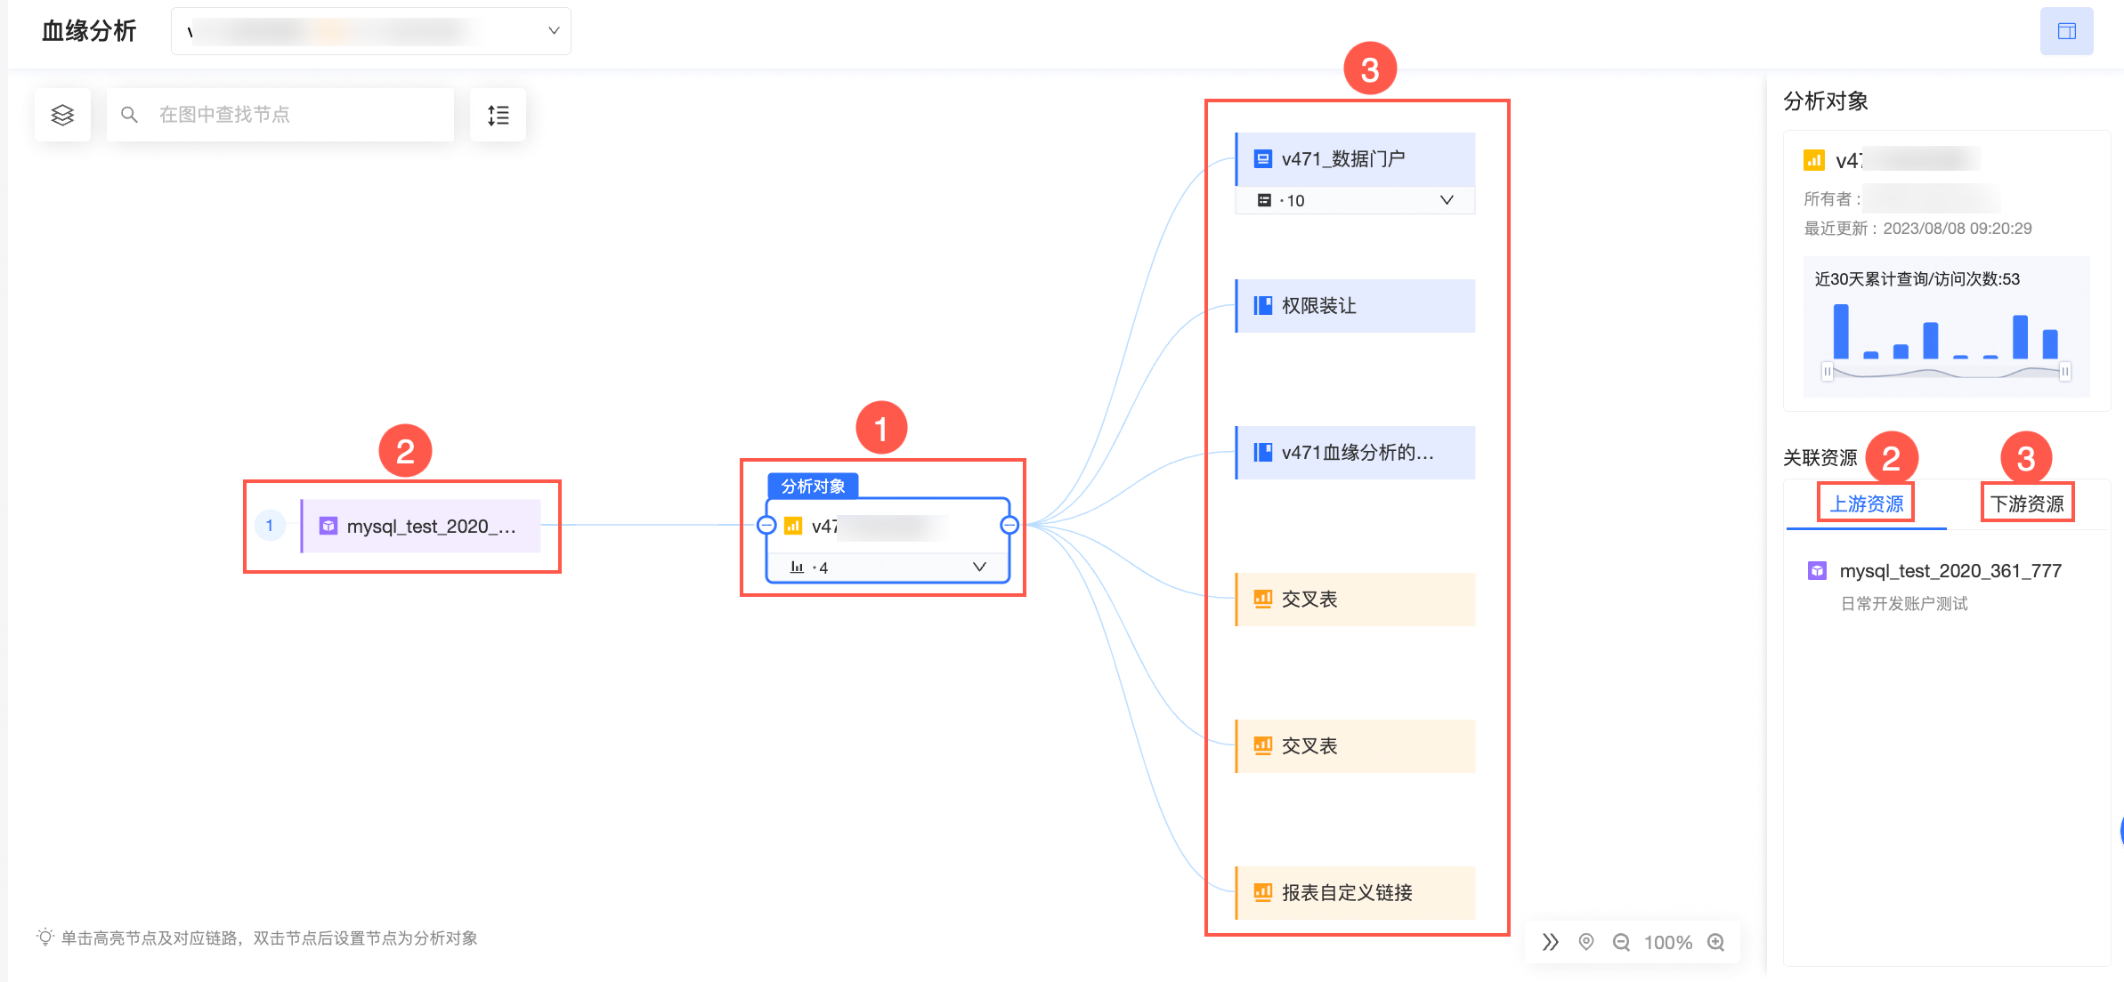2124x982 pixels.
Task: Select the 权限装让 node
Action: coord(1355,306)
